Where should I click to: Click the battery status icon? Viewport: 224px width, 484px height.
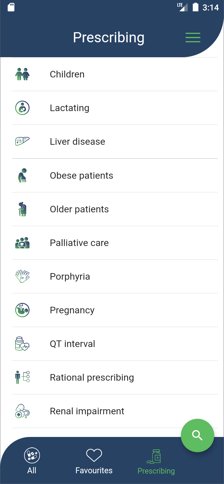[195, 7]
